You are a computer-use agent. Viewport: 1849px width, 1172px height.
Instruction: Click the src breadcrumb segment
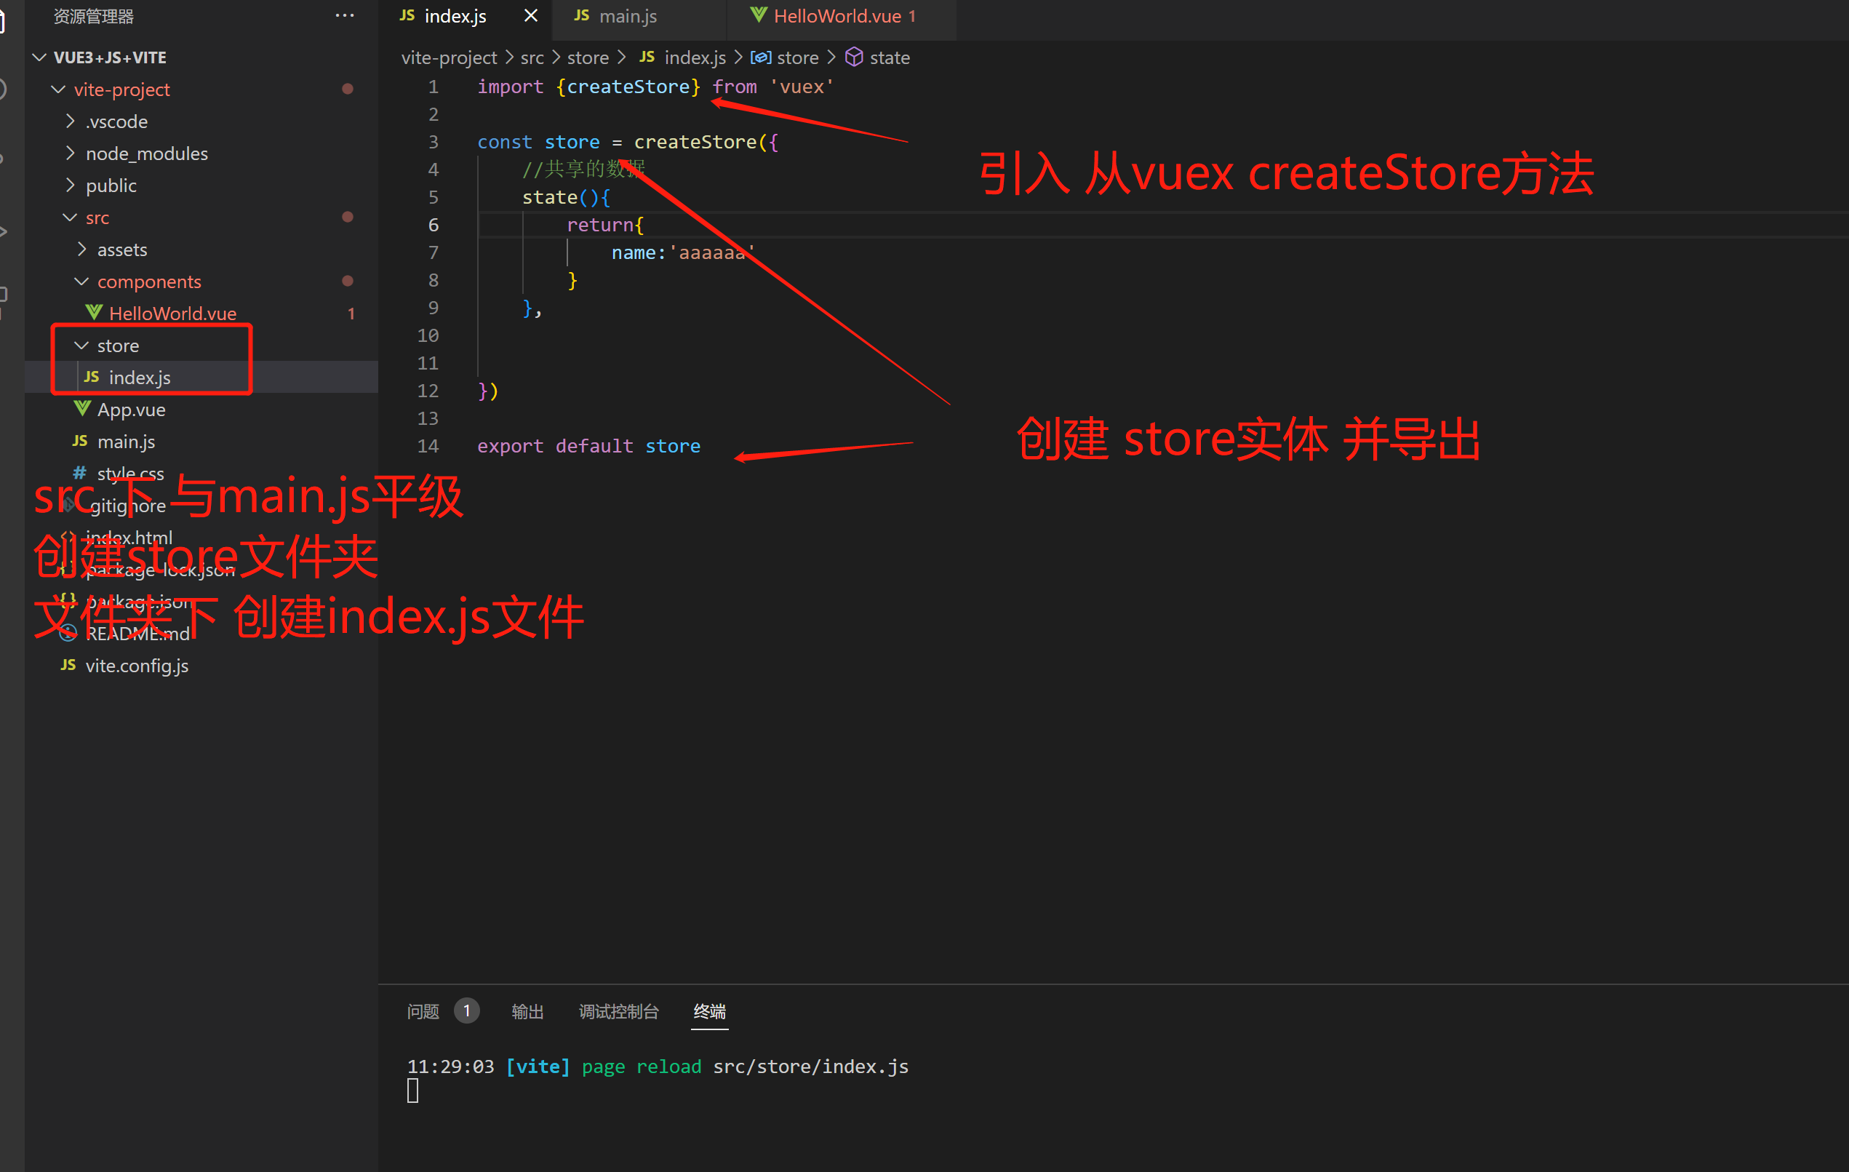tap(532, 57)
